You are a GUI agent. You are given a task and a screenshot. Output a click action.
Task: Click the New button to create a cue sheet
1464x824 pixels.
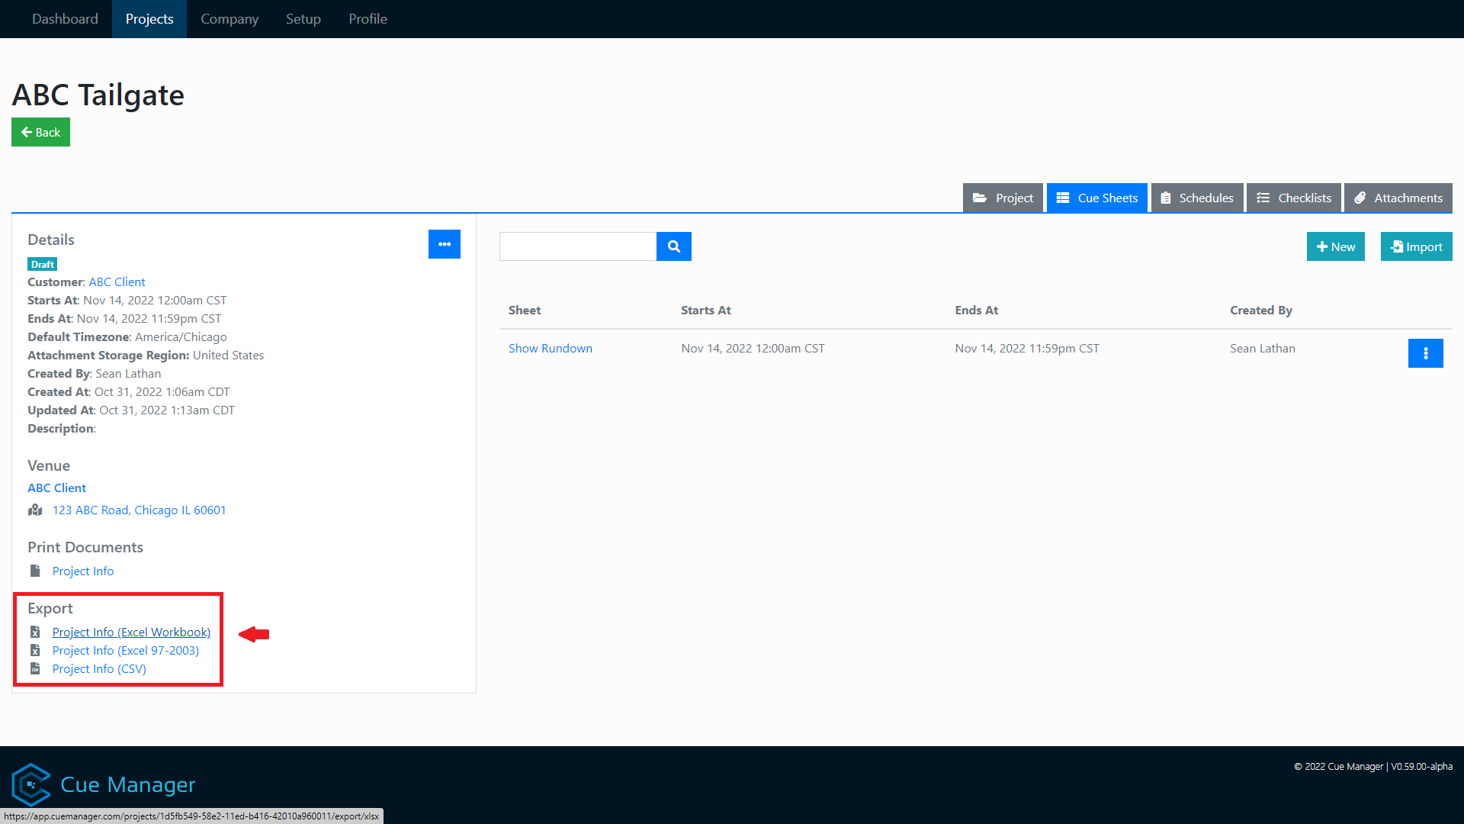(1335, 246)
